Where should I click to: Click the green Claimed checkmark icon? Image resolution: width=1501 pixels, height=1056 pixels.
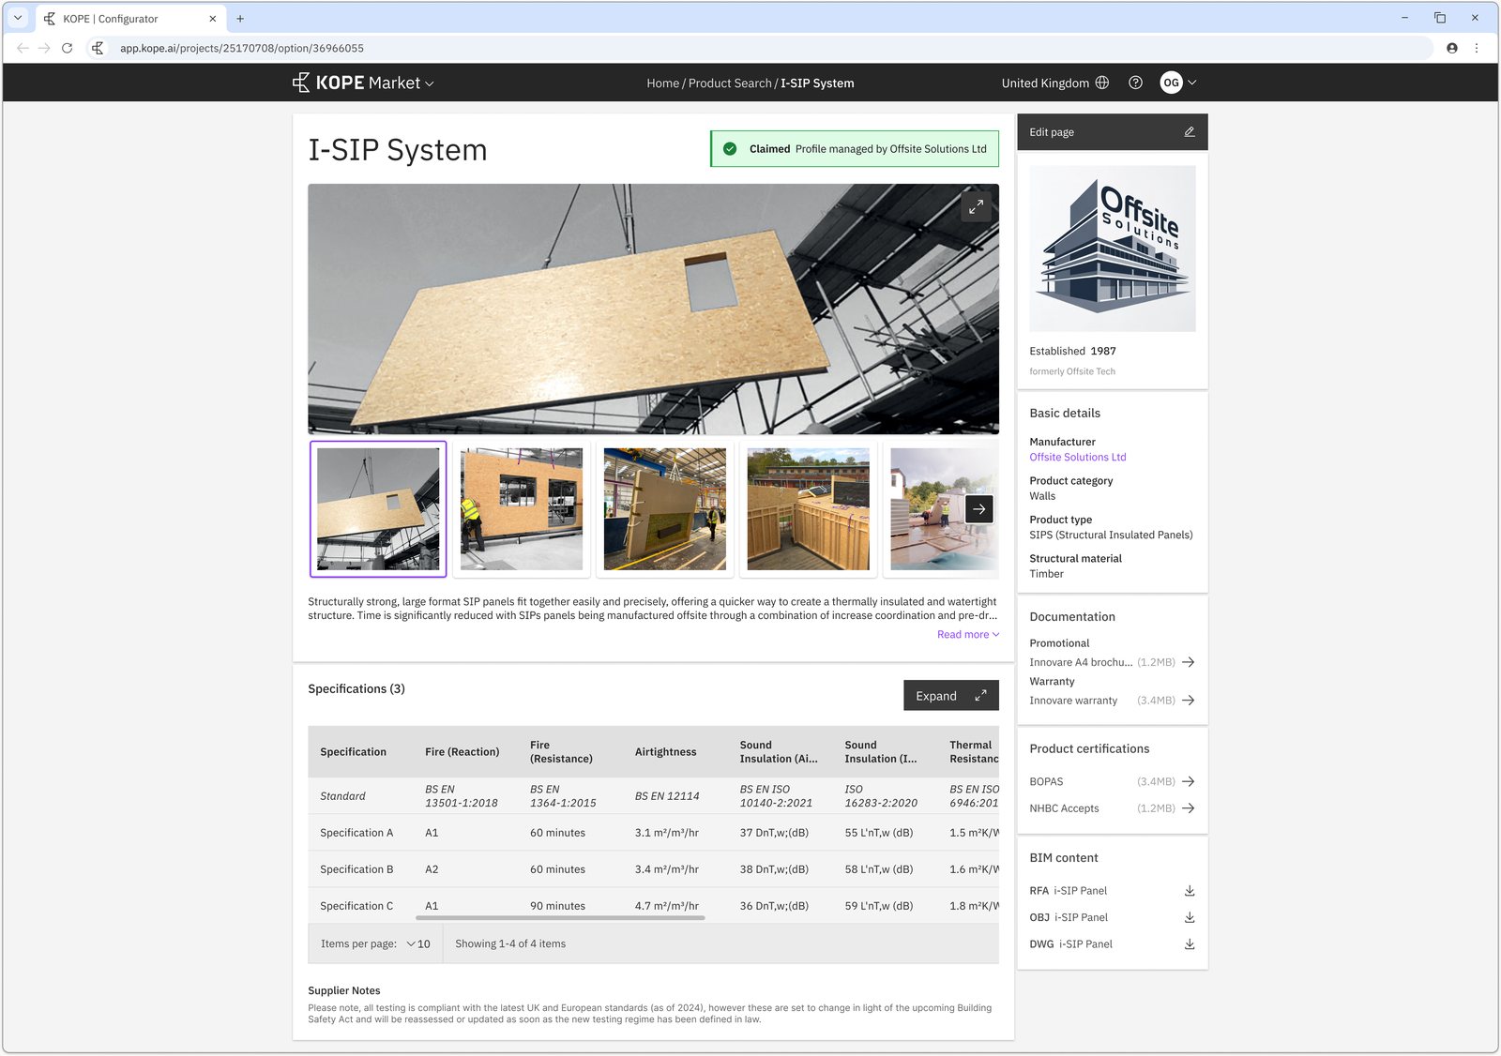click(730, 149)
